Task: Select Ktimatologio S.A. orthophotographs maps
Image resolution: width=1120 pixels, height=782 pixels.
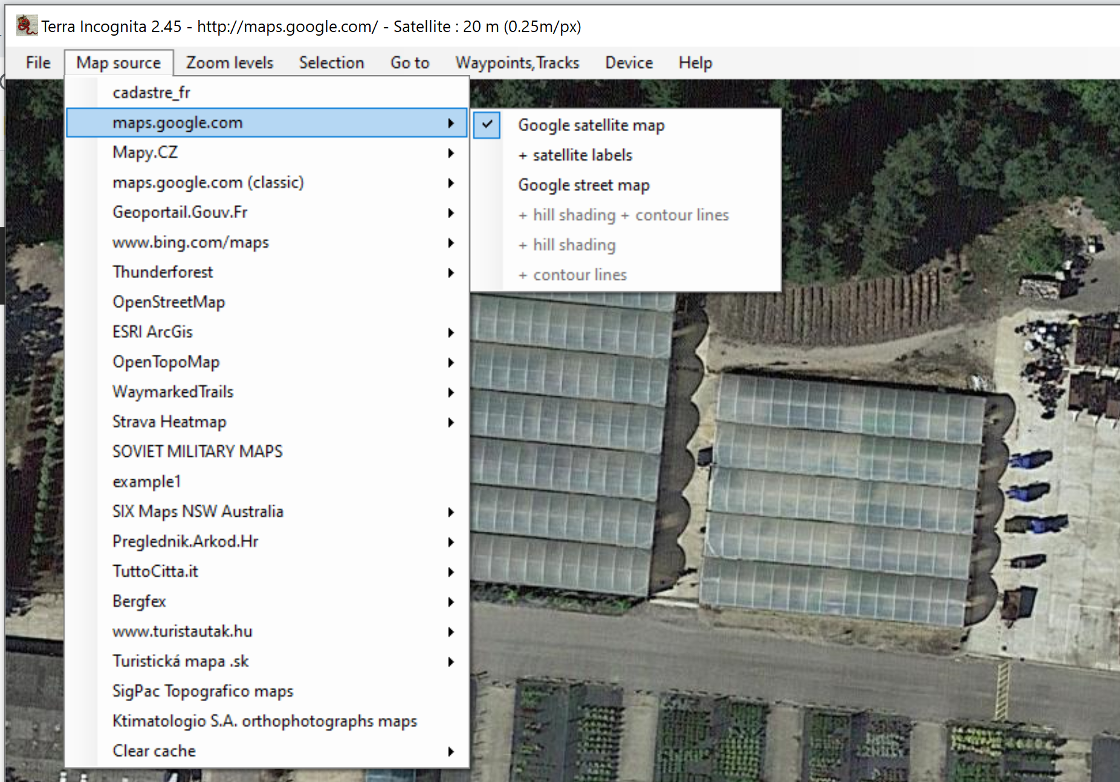Action: tap(267, 721)
